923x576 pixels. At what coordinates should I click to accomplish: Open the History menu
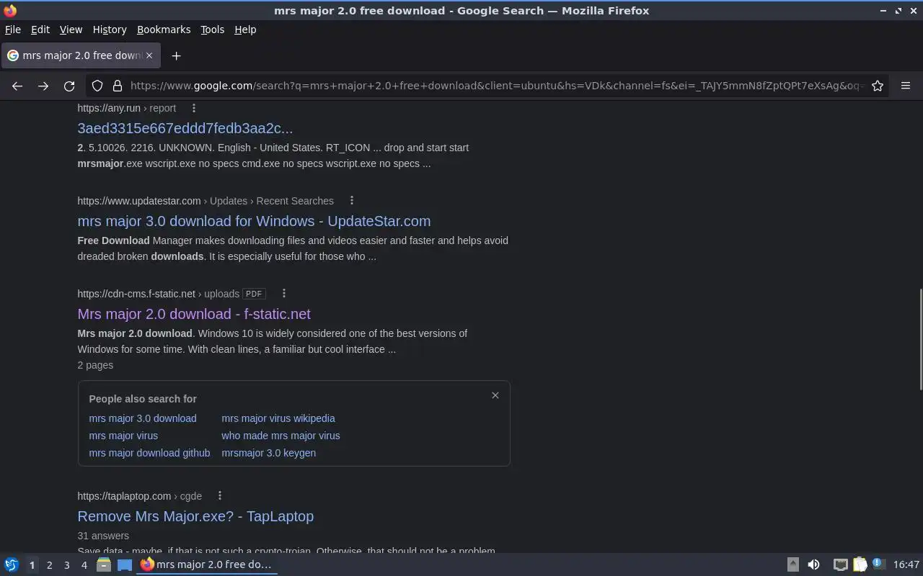click(110, 30)
